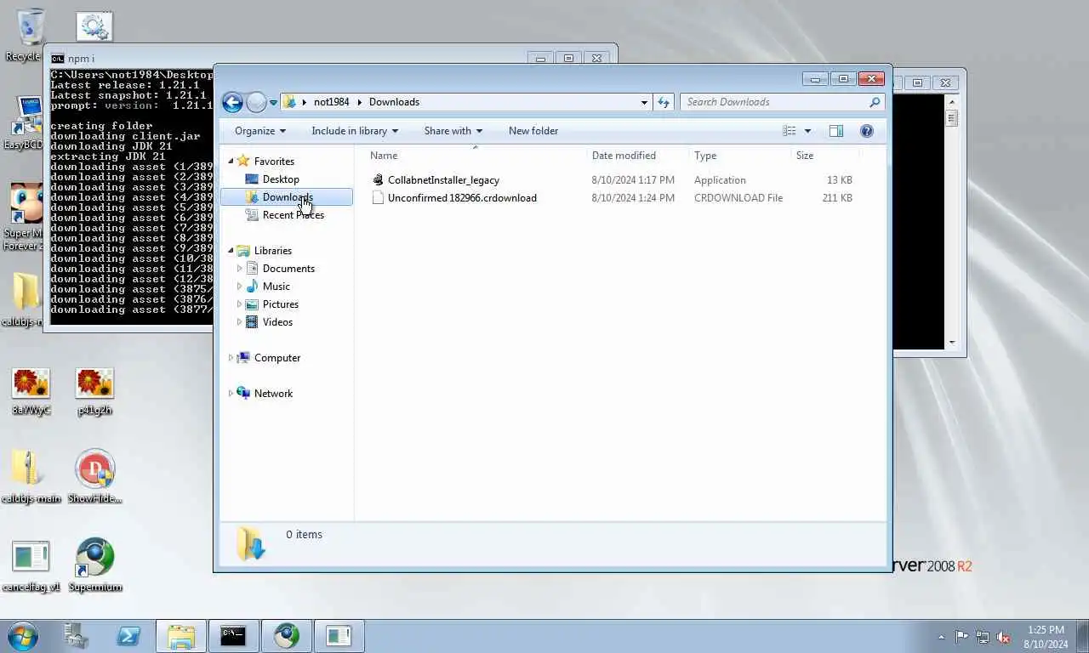1089x653 pixels.
Task: Expand the Network node
Action: click(231, 394)
